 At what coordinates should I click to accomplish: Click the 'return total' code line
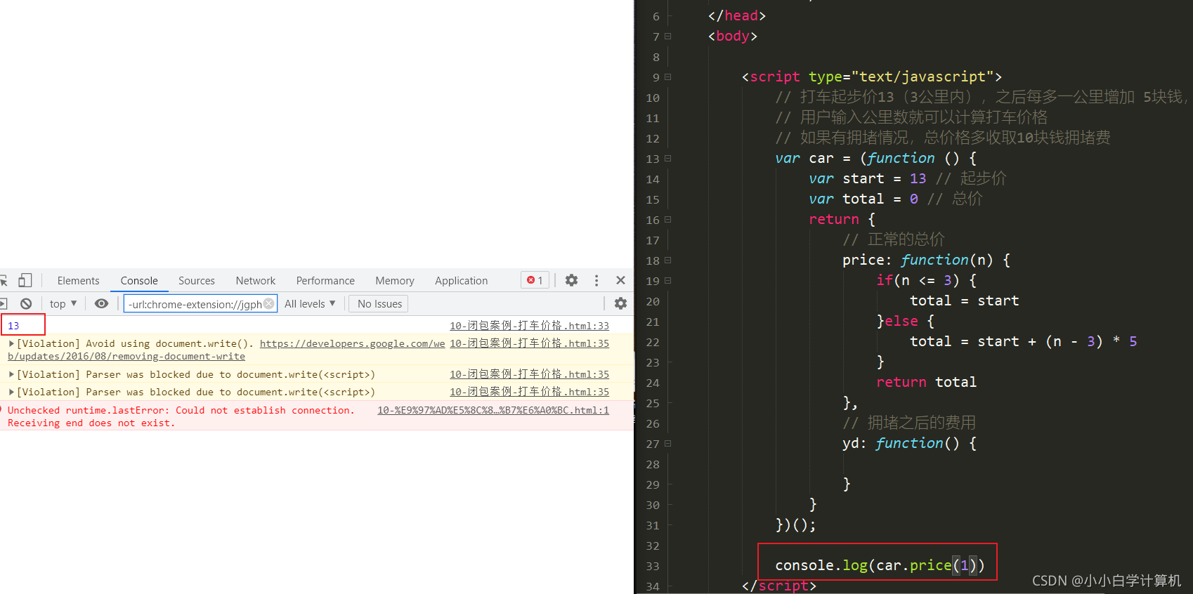click(926, 382)
